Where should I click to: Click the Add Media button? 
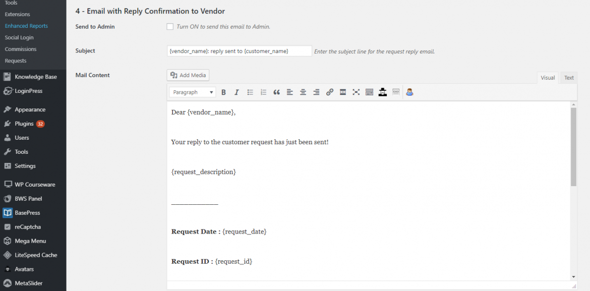coord(188,75)
